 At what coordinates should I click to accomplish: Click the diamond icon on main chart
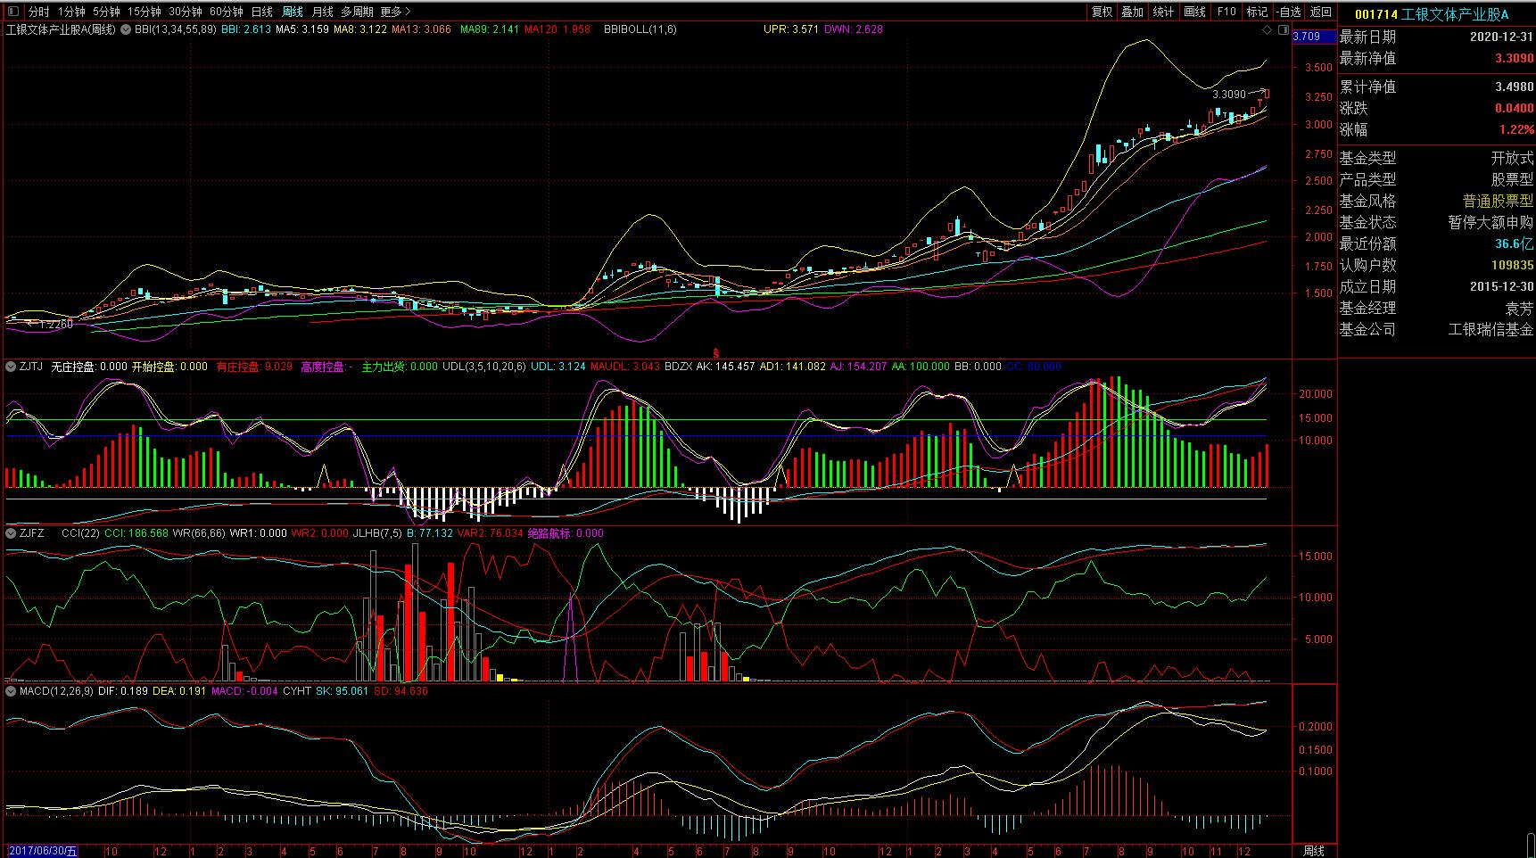(1268, 30)
